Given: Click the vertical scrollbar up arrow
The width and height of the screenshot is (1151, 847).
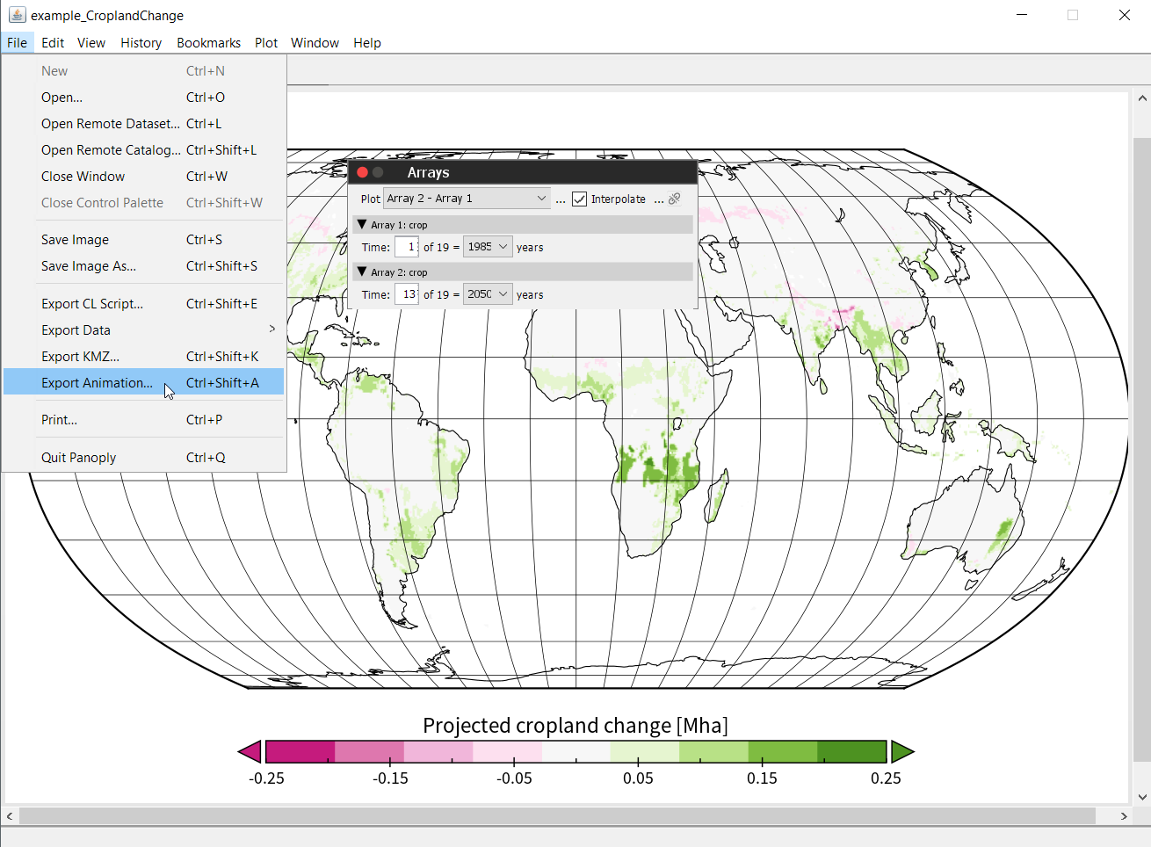Looking at the screenshot, I should (x=1142, y=99).
